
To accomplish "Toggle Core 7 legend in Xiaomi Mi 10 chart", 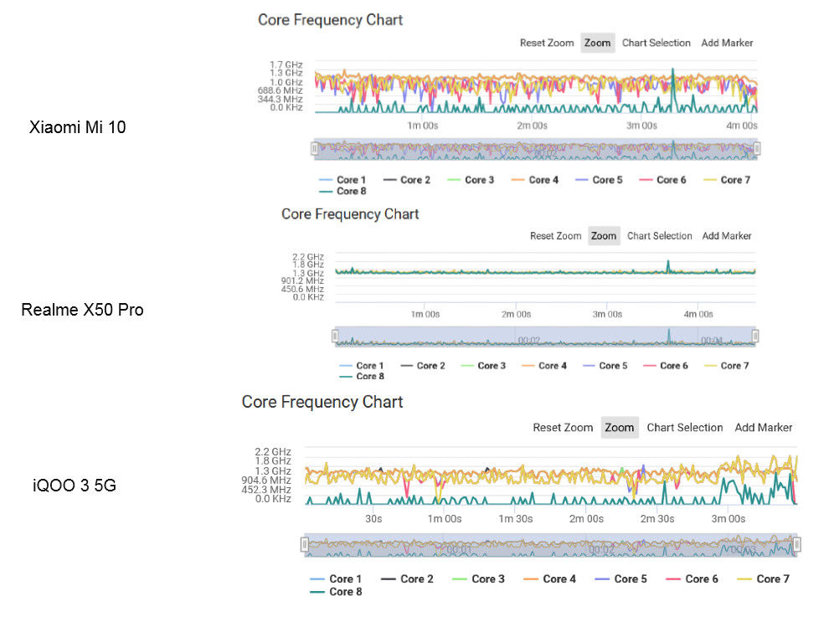I will tap(727, 180).
